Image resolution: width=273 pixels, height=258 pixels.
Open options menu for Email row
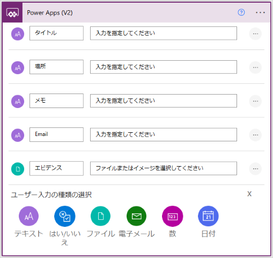[255, 135]
